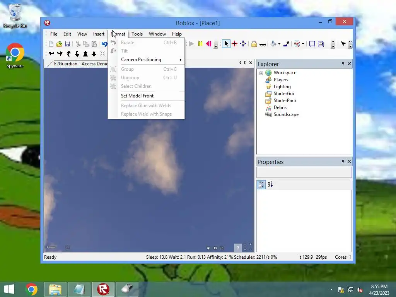Screen dimensions: 396x297
Task: Expand the run toolbar overflow options
Action: 216,44
